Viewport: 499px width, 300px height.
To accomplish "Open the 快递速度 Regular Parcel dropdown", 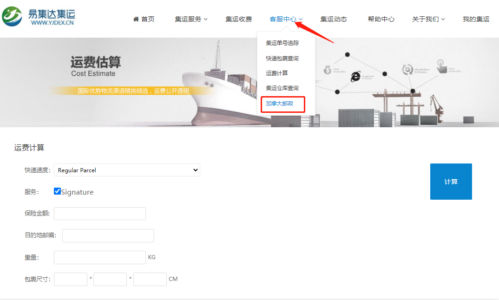I will pos(127,170).
